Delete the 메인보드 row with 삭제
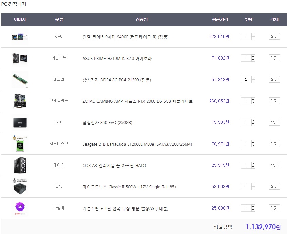This screenshot has width=287, height=234. click(274, 58)
